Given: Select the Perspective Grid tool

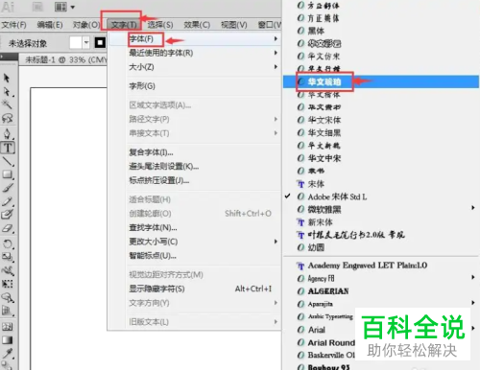Looking at the screenshot, I should (8, 311).
